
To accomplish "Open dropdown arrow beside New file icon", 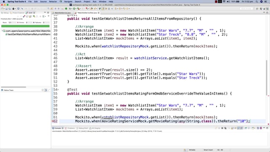I will tap(4, 8).
